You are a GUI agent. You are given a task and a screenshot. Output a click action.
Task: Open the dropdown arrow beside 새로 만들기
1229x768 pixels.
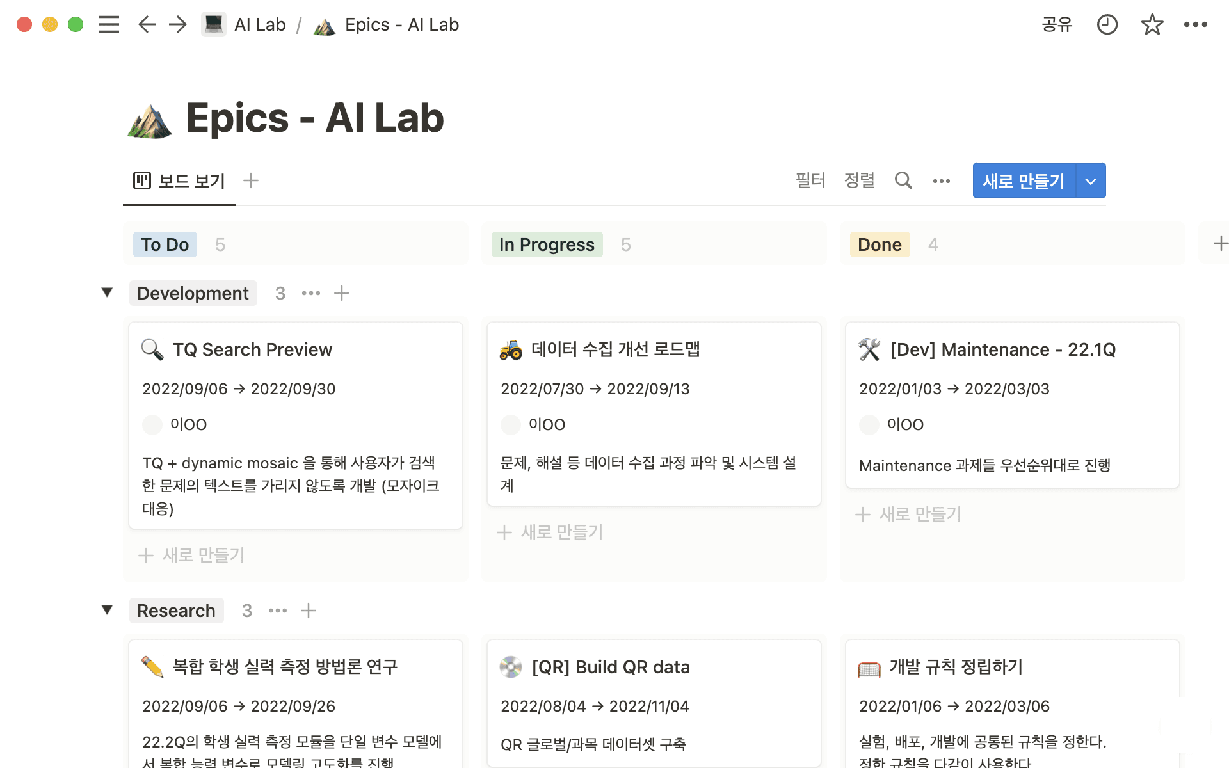1091,181
